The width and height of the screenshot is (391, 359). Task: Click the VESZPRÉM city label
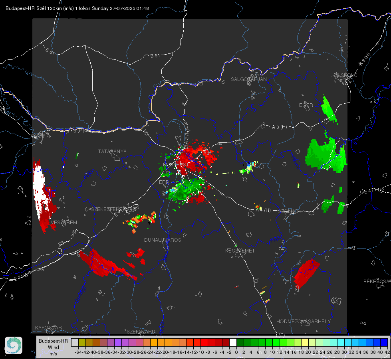coord(64,222)
